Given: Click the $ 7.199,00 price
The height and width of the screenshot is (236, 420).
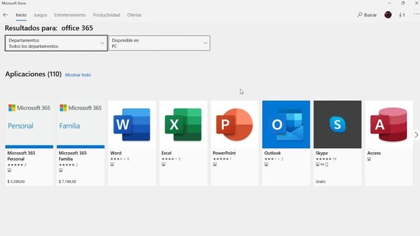Looking at the screenshot, I should [x=68, y=182].
